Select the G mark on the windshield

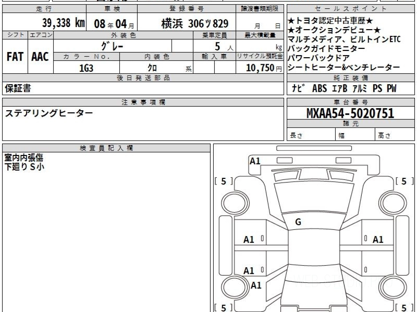tap(298, 223)
